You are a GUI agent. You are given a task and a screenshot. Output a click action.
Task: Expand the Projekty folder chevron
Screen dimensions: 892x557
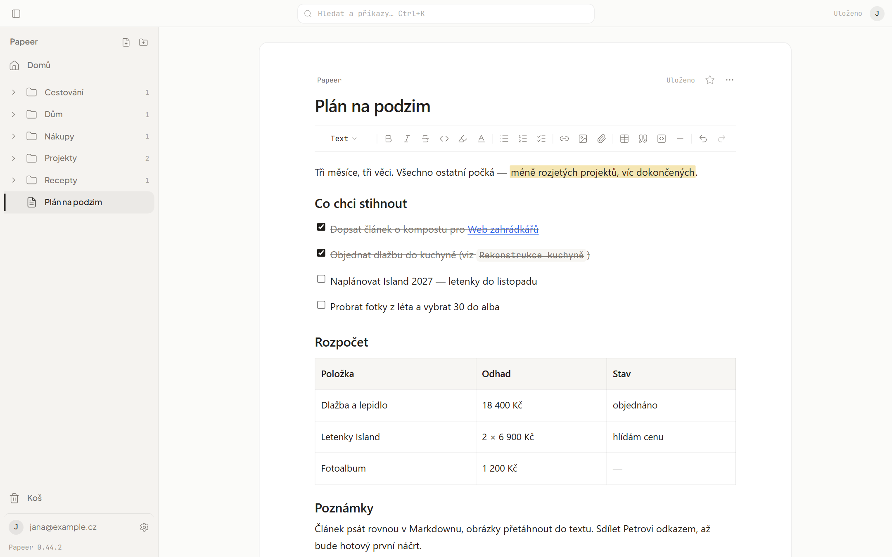(x=14, y=158)
